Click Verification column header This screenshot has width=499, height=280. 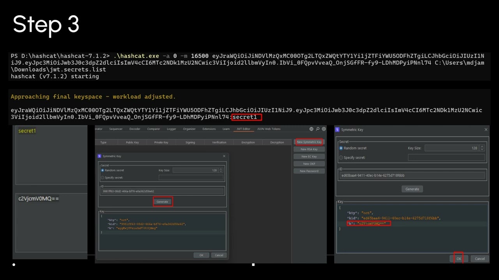point(219,142)
